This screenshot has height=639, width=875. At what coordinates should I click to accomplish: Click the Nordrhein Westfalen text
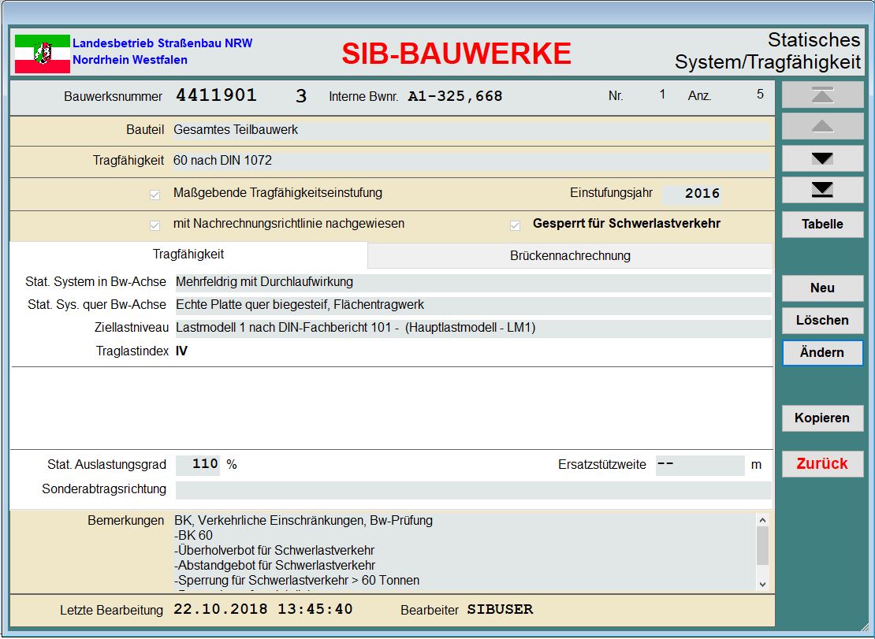[130, 60]
